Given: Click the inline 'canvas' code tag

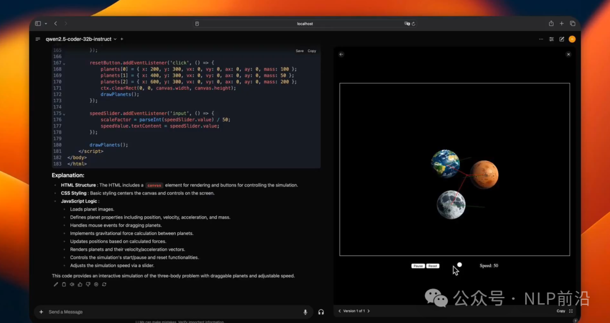Looking at the screenshot, I should pyautogui.click(x=154, y=185).
